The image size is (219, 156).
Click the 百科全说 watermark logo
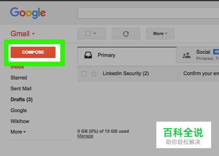point(184,135)
